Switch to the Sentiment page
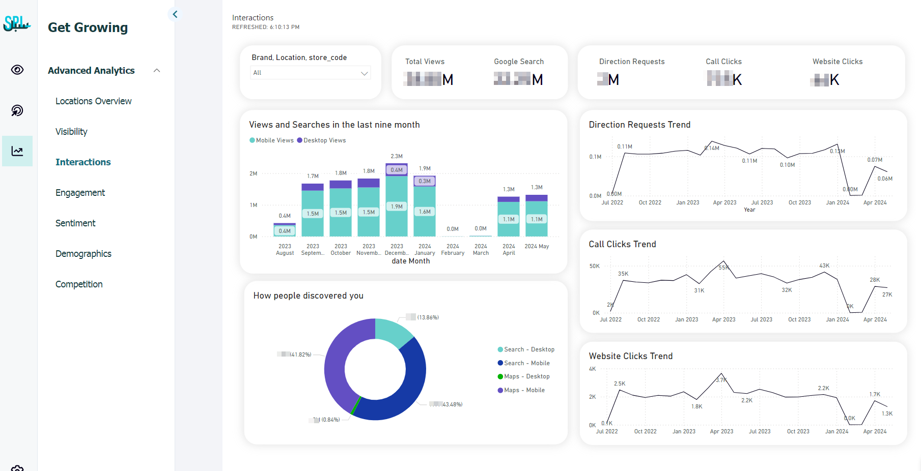 [75, 223]
